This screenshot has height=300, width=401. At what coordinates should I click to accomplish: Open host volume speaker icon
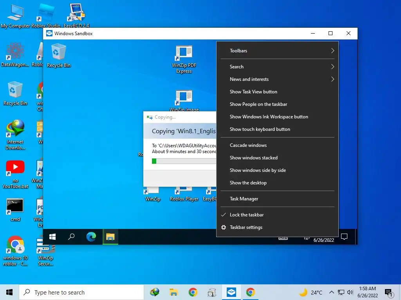[350, 292]
